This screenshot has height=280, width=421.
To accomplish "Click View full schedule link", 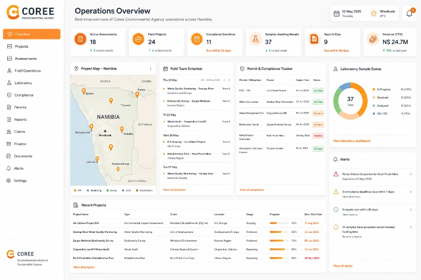I will [x=174, y=190].
